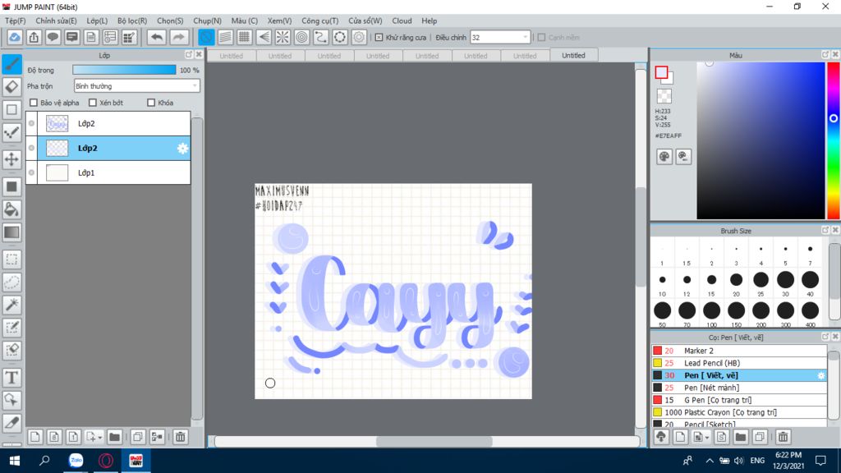
Task: Select the Select Eraser tool
Action: coord(11,350)
